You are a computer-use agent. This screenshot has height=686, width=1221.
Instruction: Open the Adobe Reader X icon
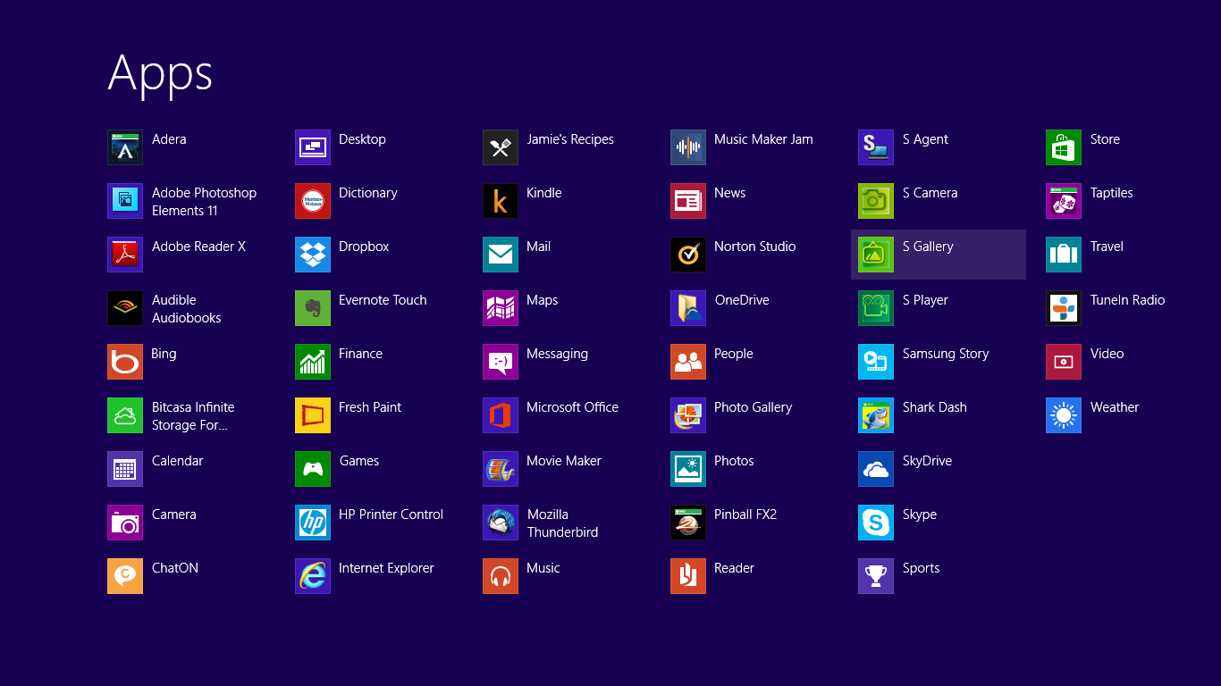pyautogui.click(x=125, y=255)
